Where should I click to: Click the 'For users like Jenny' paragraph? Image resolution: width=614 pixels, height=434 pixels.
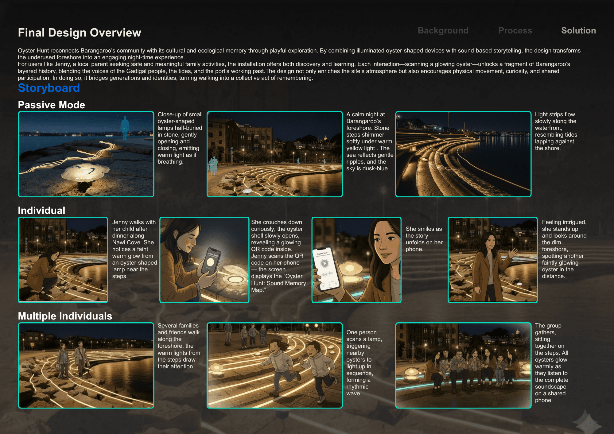pos(294,71)
